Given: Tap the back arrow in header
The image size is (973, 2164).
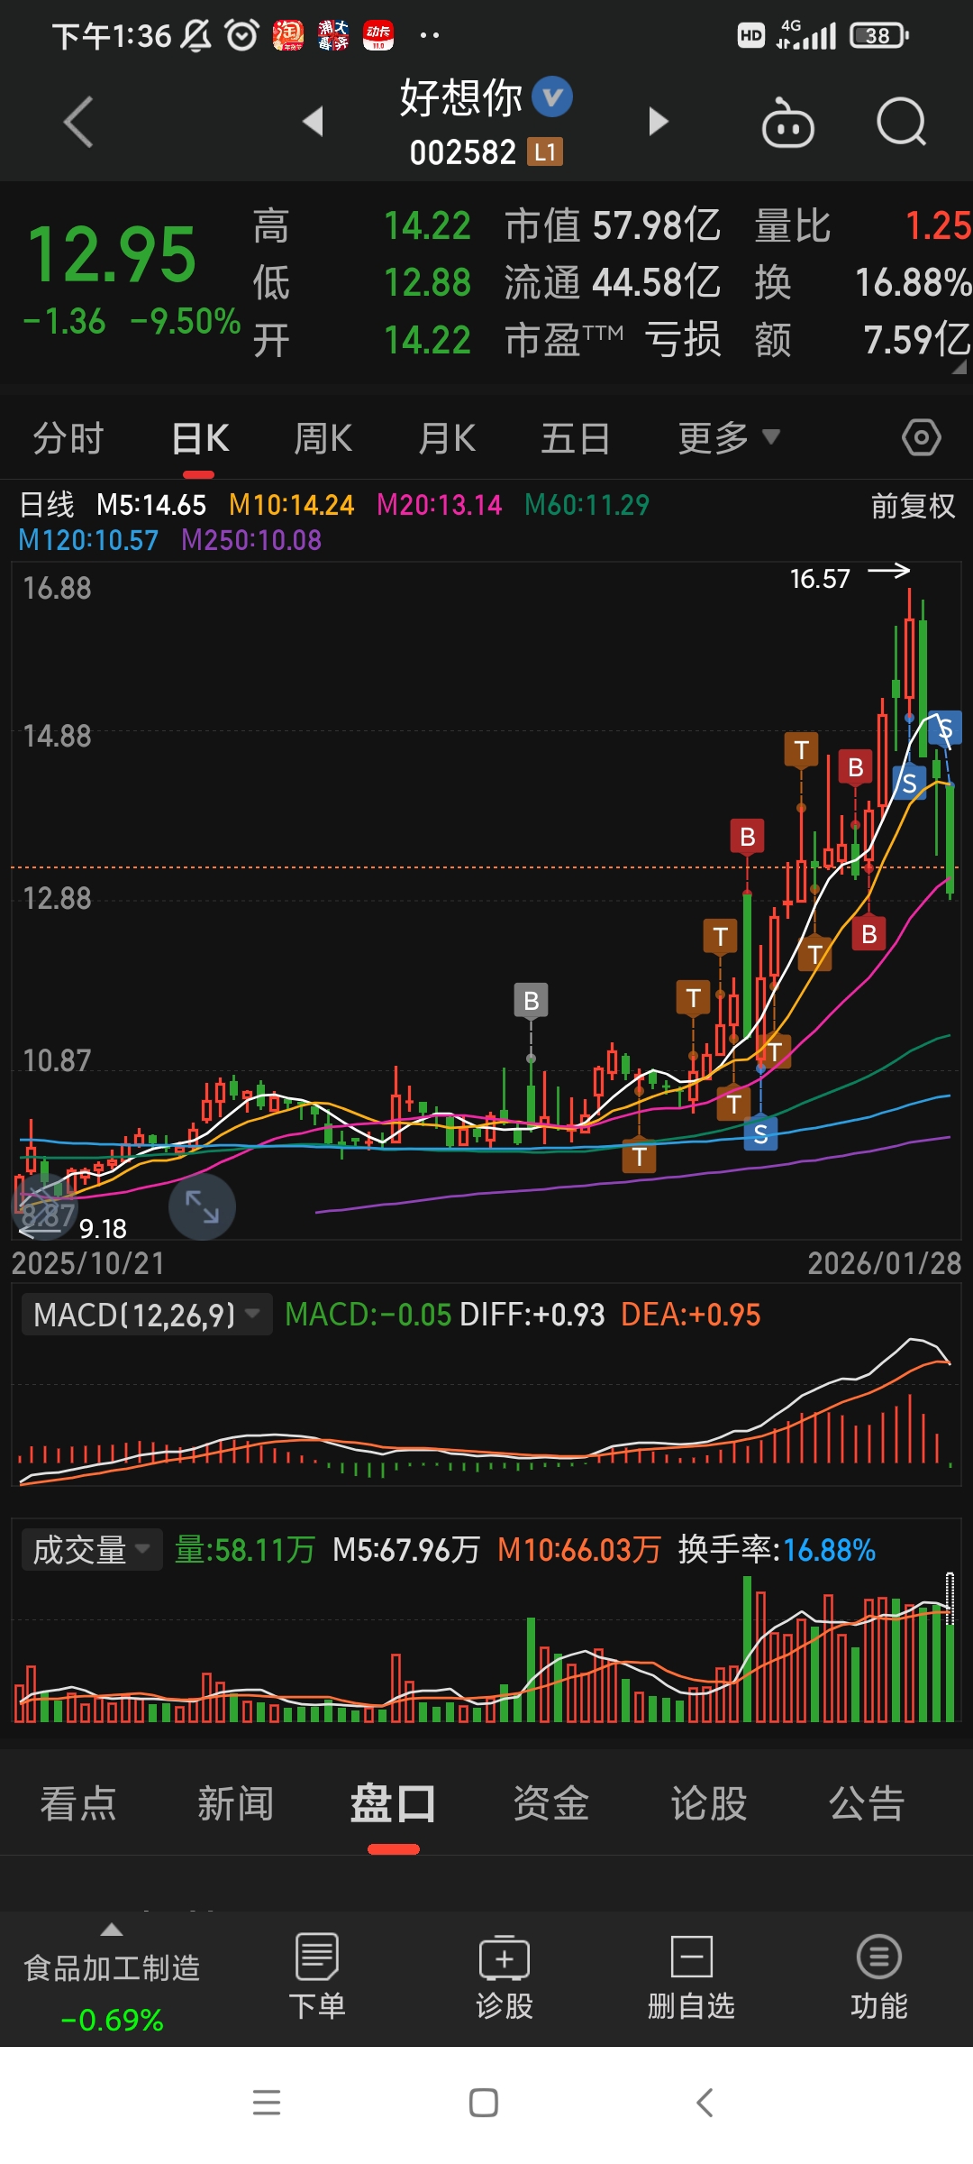Looking at the screenshot, I should point(78,122).
